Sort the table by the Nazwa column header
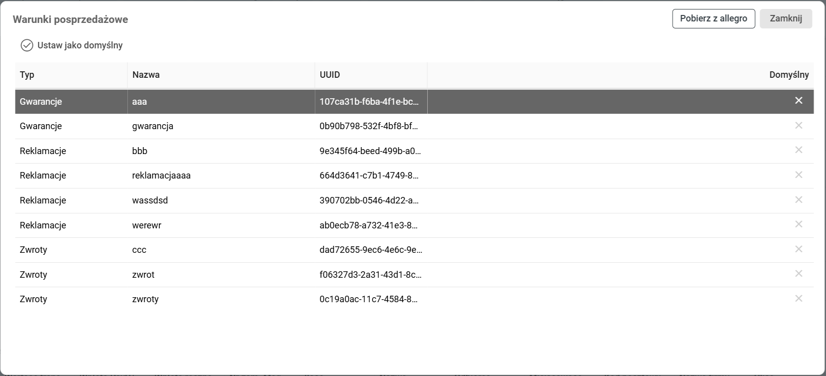 (x=146, y=75)
